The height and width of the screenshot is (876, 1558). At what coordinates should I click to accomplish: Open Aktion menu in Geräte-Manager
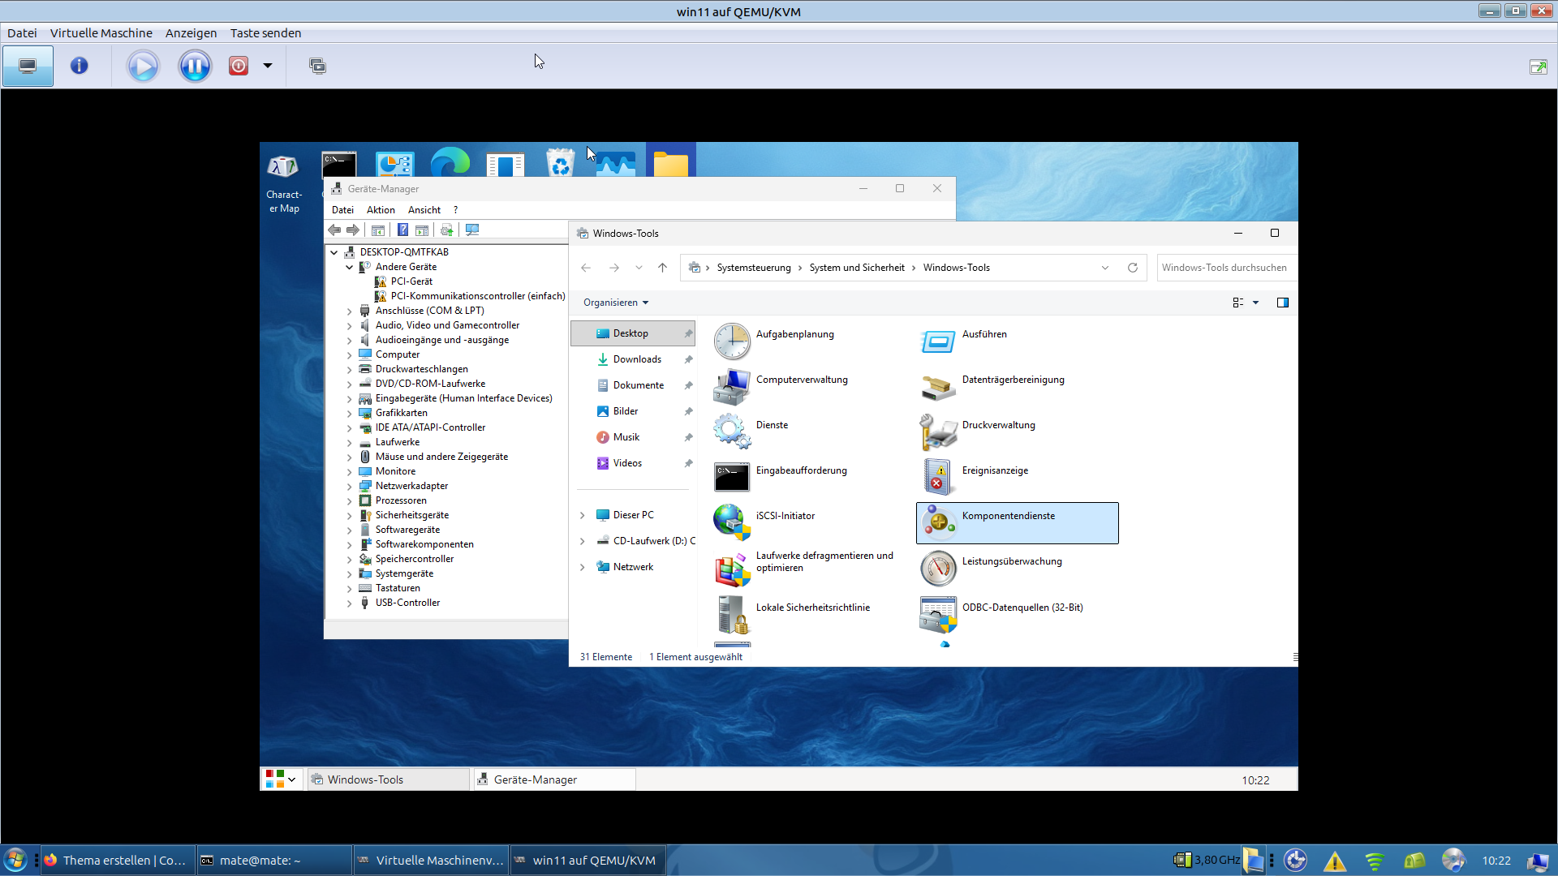click(381, 210)
